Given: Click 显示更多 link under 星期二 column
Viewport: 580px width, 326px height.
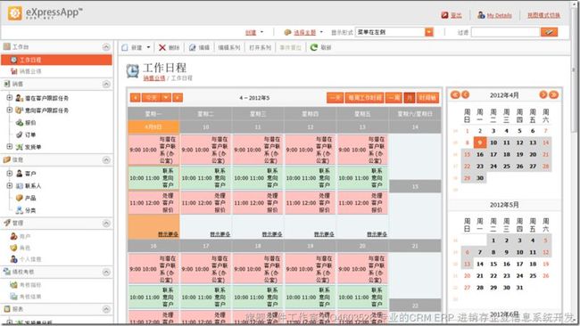Looking at the screenshot, I should click(x=220, y=234).
